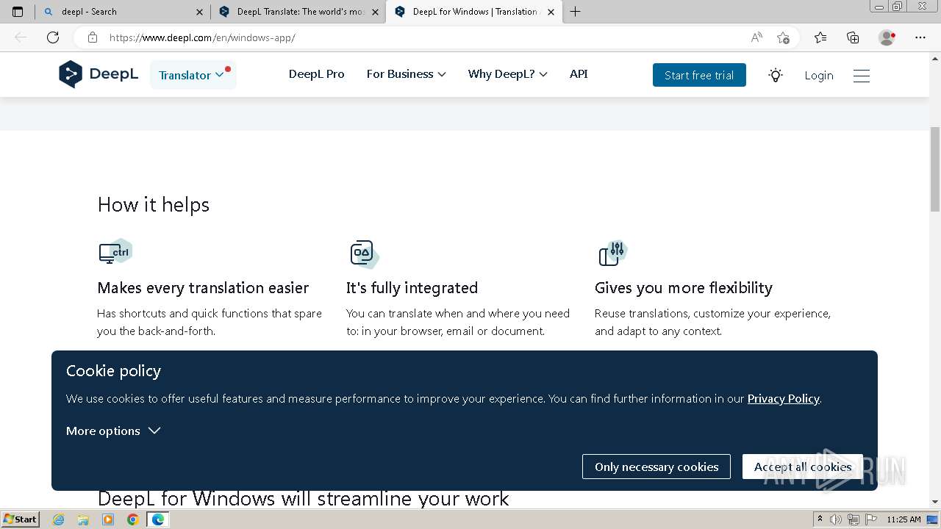
Task: Open a new browser tab
Action: 576,12
